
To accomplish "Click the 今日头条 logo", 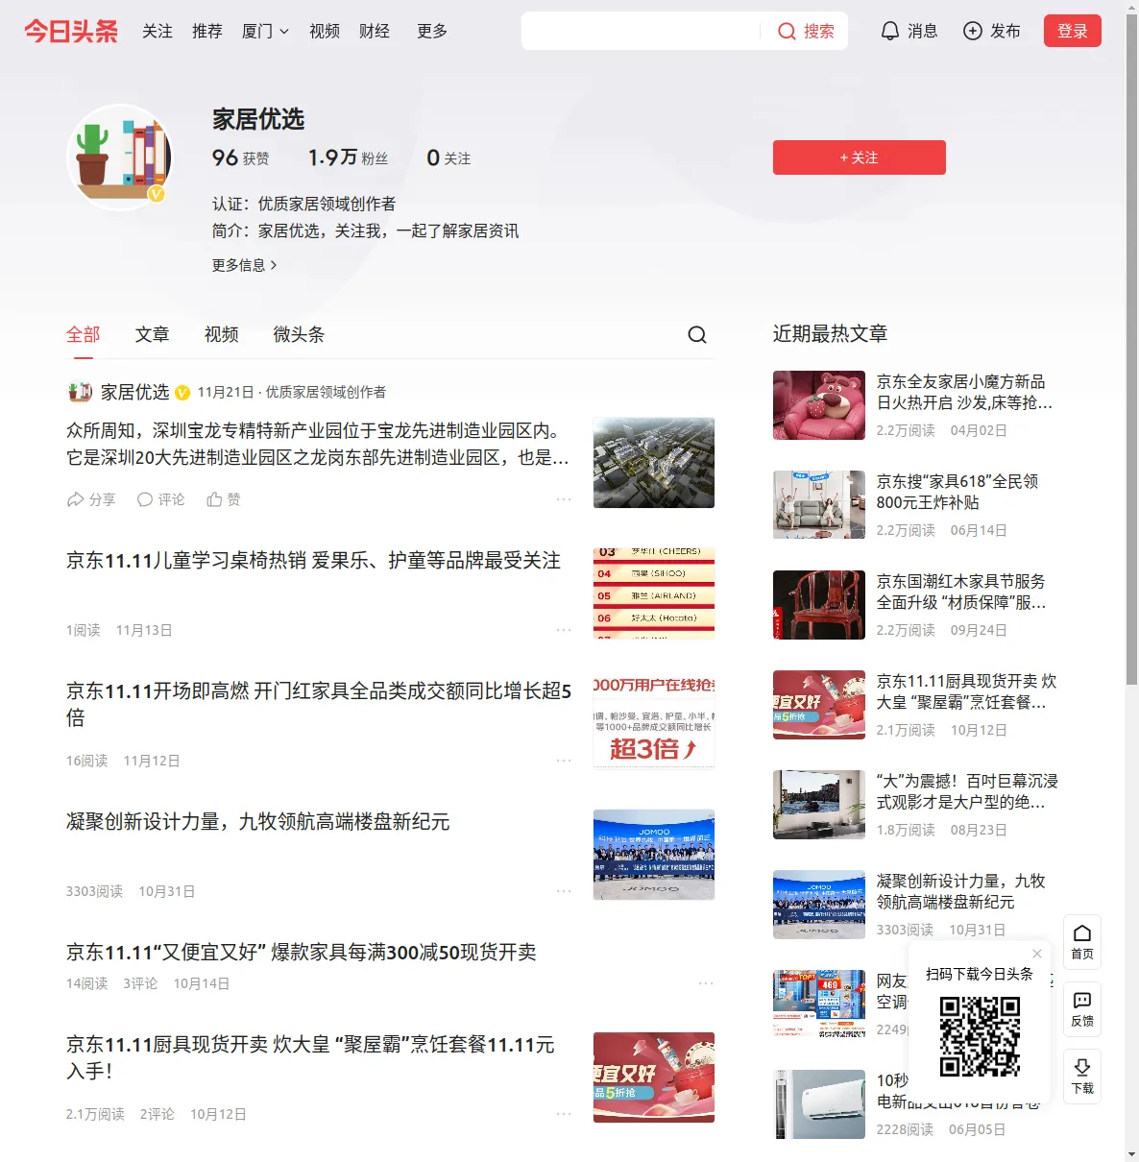I will click(71, 31).
